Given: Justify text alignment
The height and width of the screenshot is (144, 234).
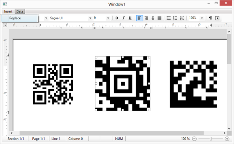Looking at the screenshot, I should pos(160,18).
